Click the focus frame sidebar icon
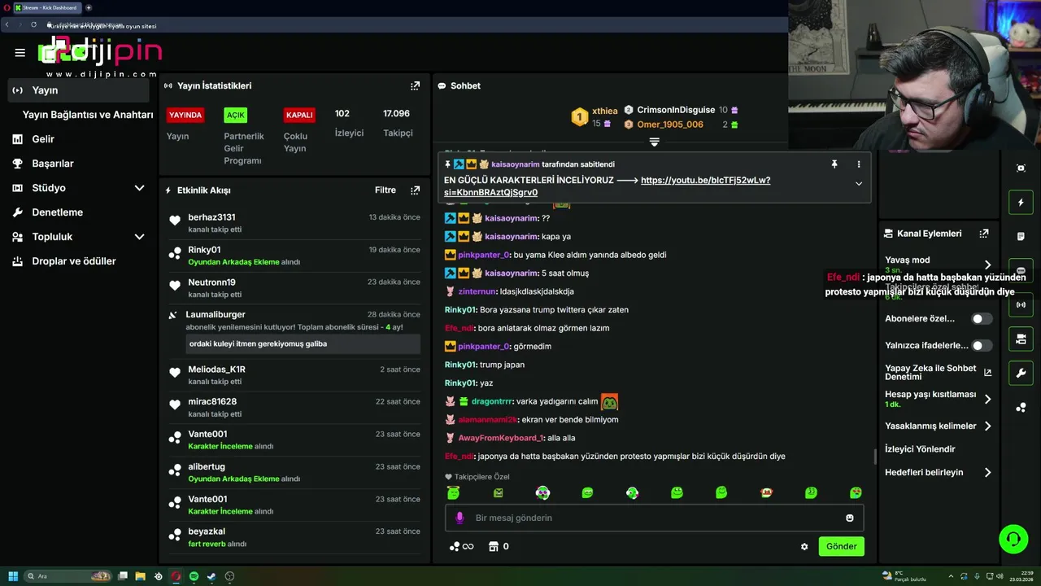The height and width of the screenshot is (586, 1041). pyautogui.click(x=1021, y=168)
